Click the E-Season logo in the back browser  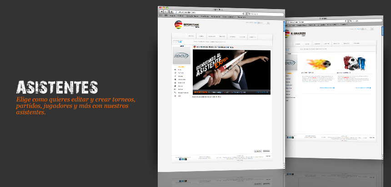coord(298,34)
